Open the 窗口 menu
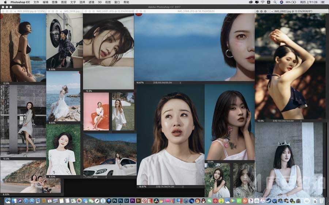 pyautogui.click(x=117, y=2)
